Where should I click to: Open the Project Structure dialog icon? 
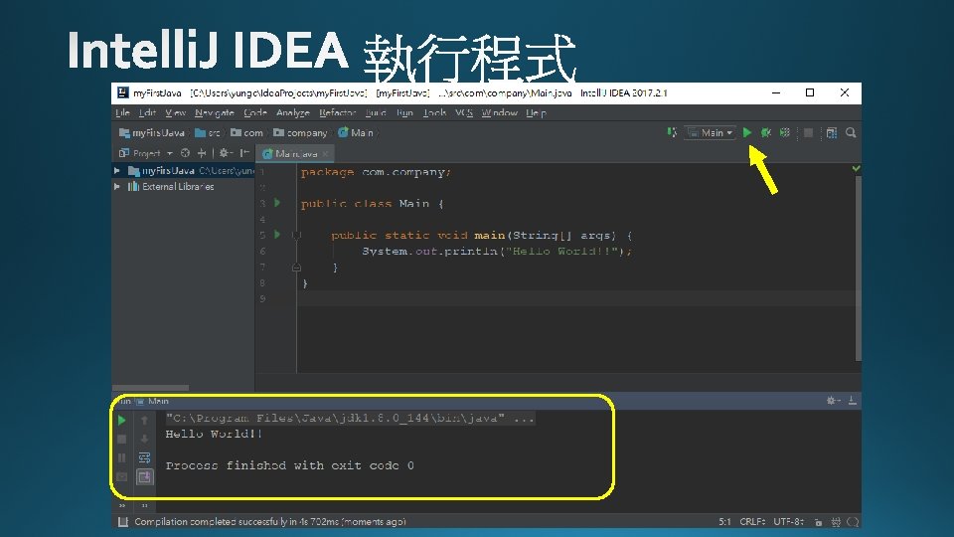832,132
